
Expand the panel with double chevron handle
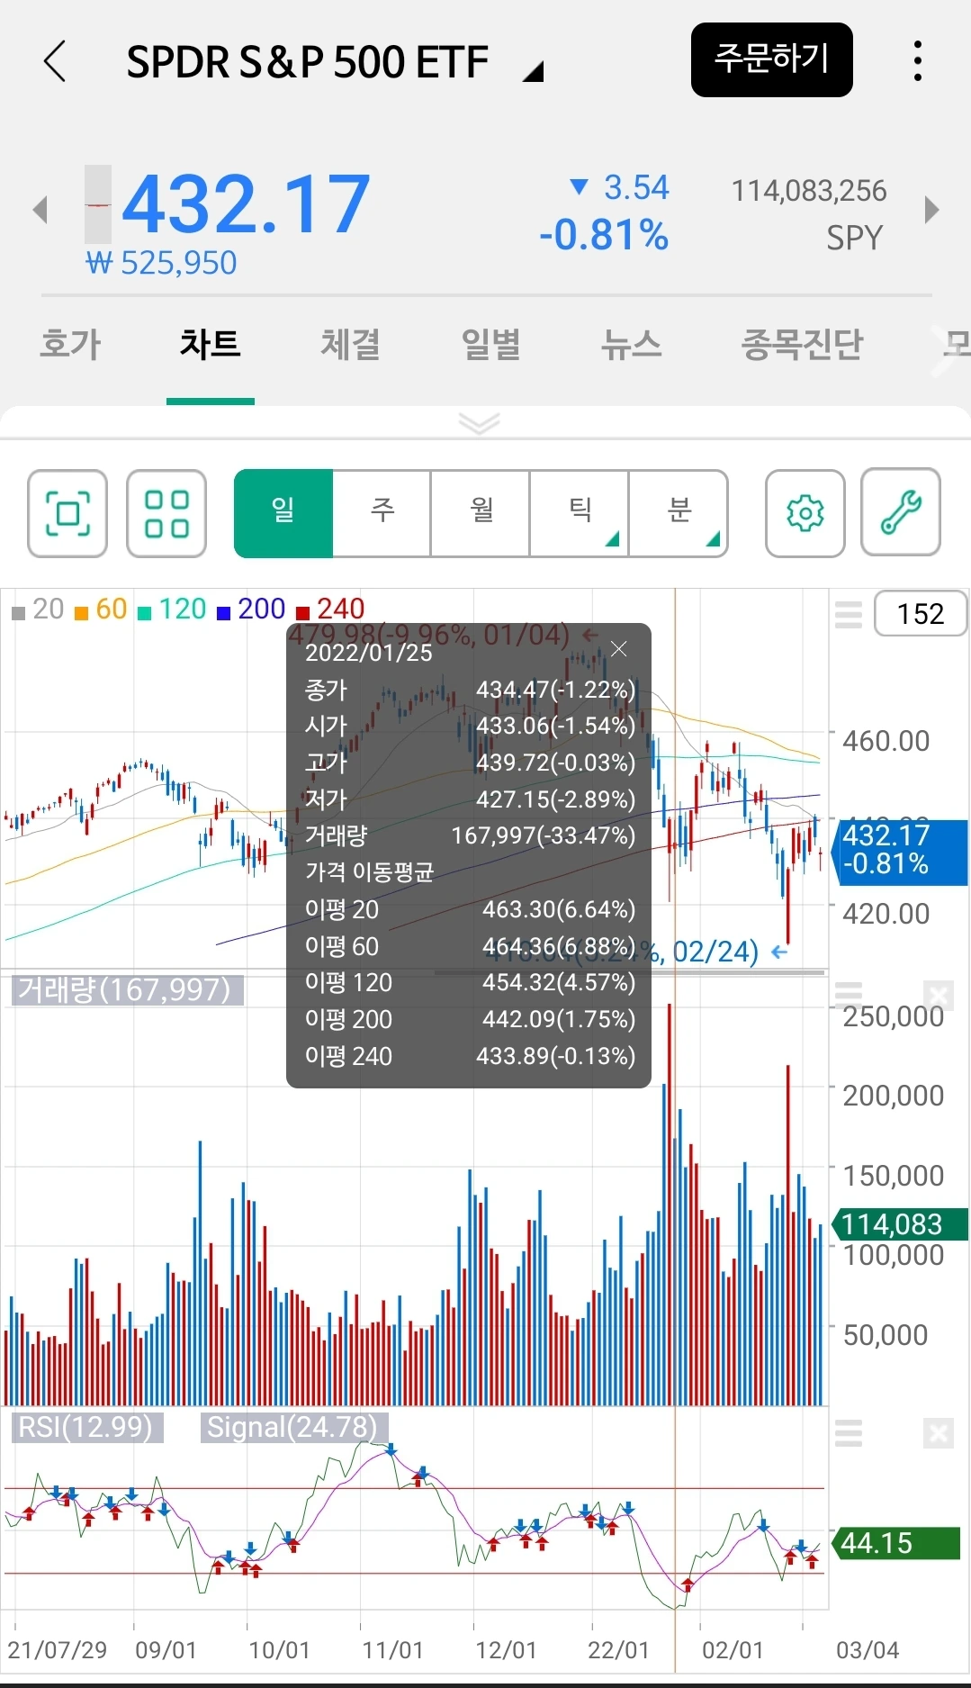point(479,422)
